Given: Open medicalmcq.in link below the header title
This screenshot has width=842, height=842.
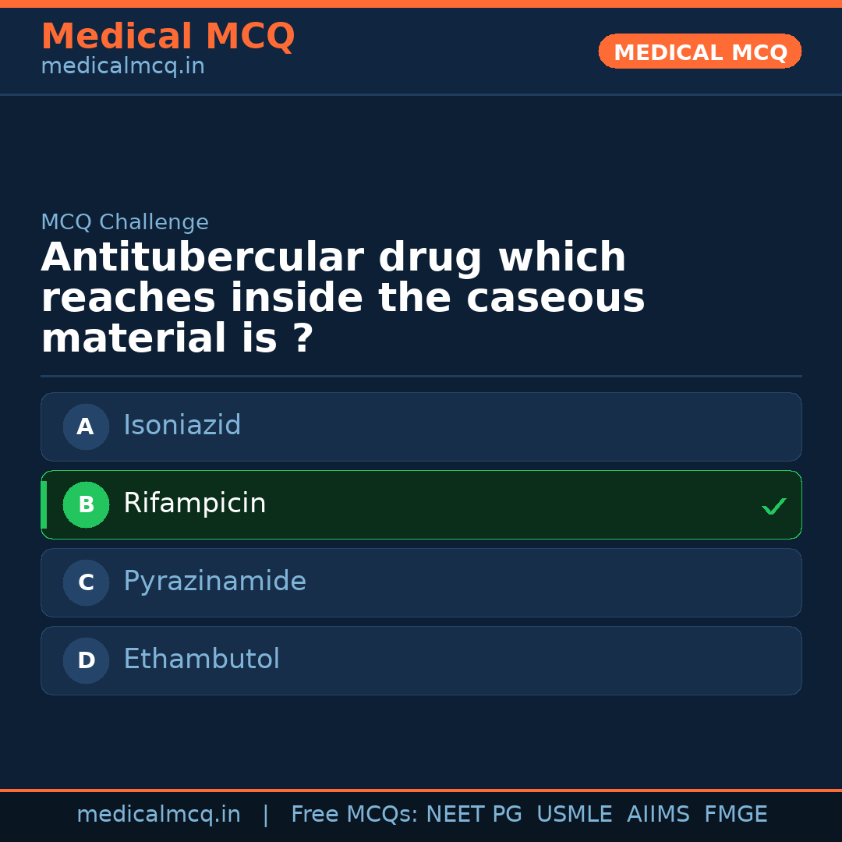Looking at the screenshot, I should pyautogui.click(x=122, y=67).
